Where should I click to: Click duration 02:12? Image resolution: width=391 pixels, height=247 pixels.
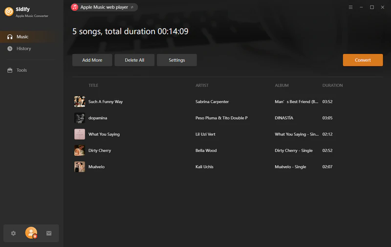[x=327, y=134]
